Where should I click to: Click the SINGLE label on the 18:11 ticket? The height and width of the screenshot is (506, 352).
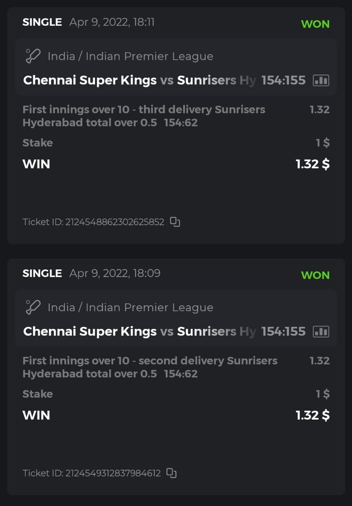coord(42,22)
